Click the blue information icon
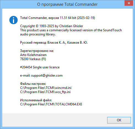Viewport: 135px width, 129px height. coord(13,20)
